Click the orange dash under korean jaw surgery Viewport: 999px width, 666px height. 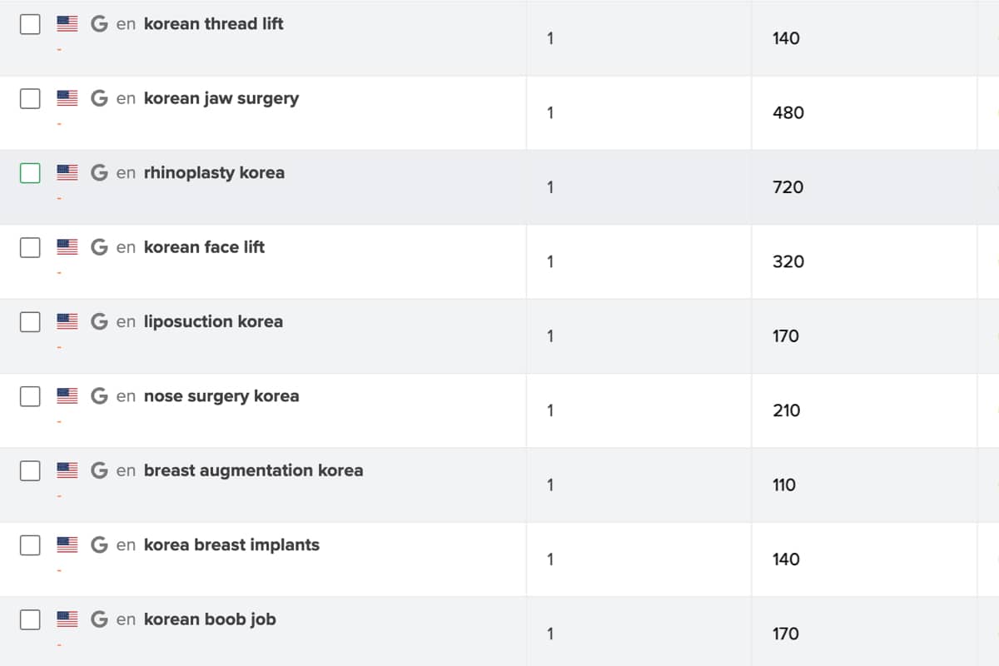coord(59,124)
